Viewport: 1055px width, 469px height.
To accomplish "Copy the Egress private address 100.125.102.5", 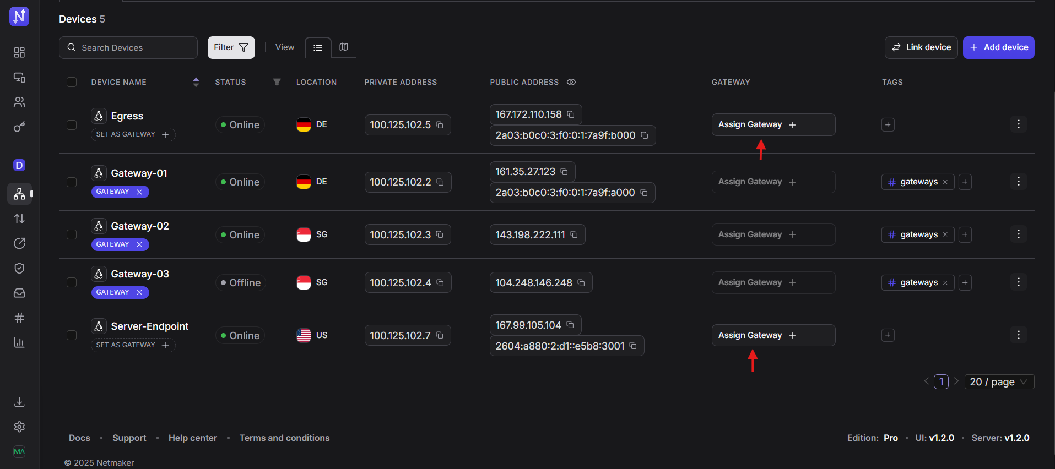I will coord(440,125).
